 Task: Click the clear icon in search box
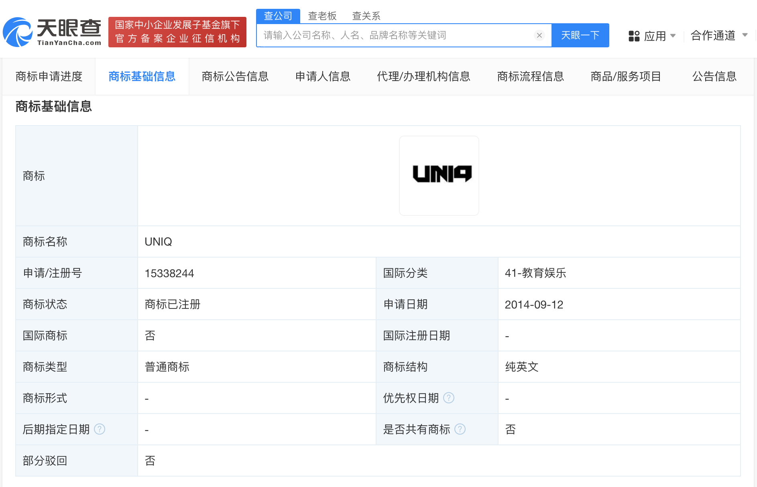(539, 35)
